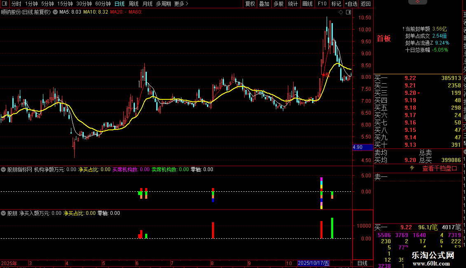Click the 顺纳股份(日线.前复权) chart title
Screen dimensions: 466x268
pyautogui.click(x=26, y=12)
